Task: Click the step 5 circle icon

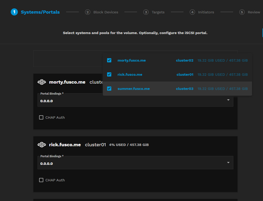Action: [x=242, y=12]
